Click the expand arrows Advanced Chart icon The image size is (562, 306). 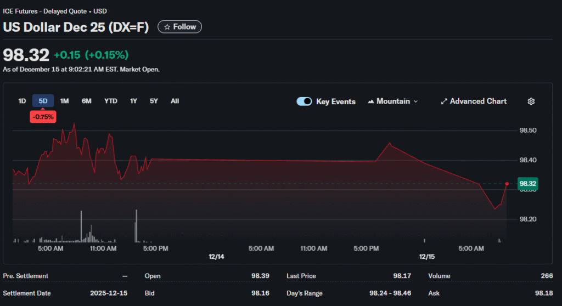coord(443,101)
